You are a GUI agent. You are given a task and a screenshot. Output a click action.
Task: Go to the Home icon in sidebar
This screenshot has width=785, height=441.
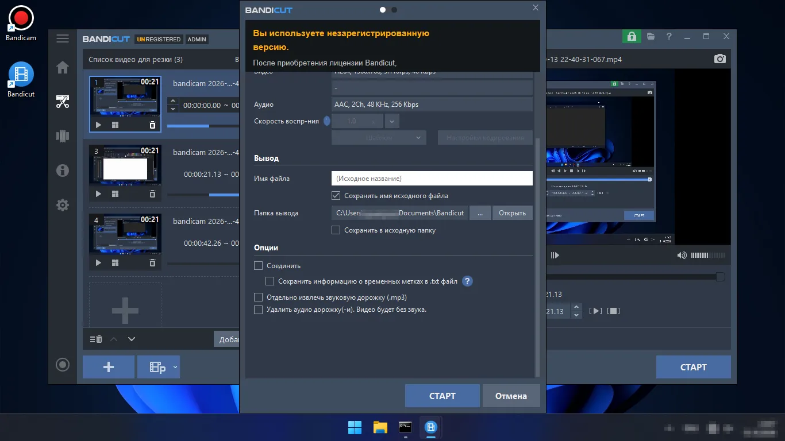pyautogui.click(x=63, y=67)
